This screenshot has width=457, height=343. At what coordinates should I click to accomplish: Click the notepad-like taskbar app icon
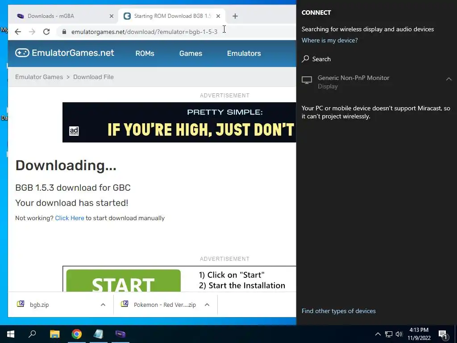tap(99, 334)
